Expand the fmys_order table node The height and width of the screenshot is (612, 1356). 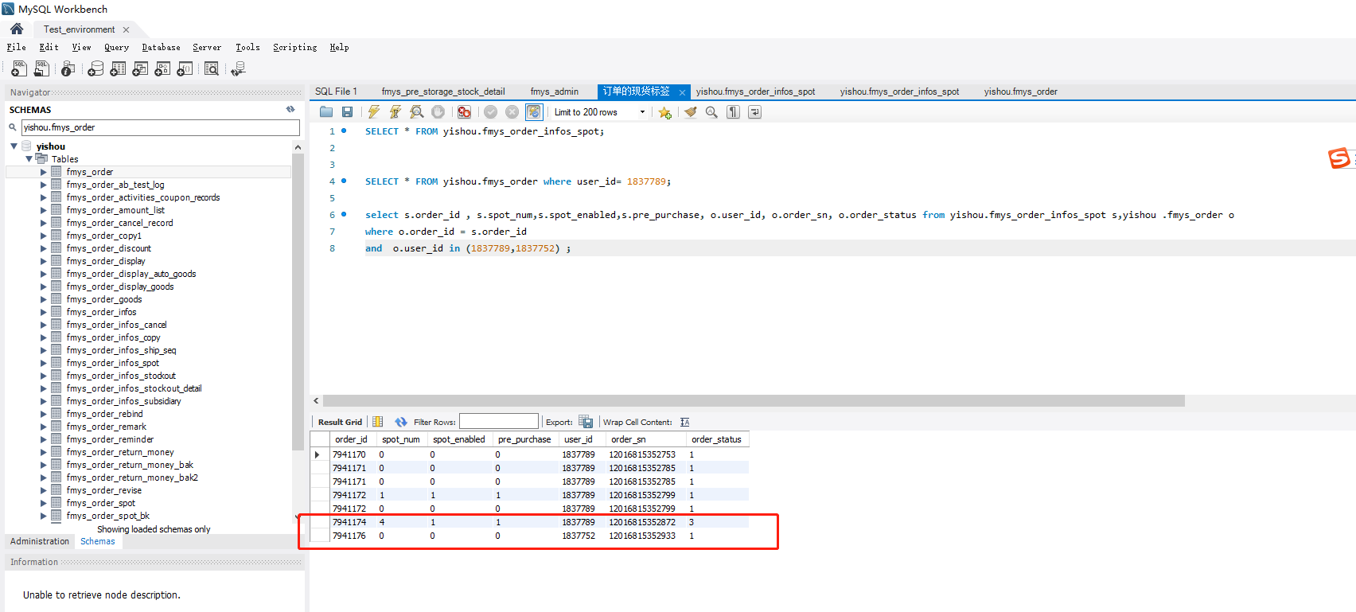click(44, 172)
